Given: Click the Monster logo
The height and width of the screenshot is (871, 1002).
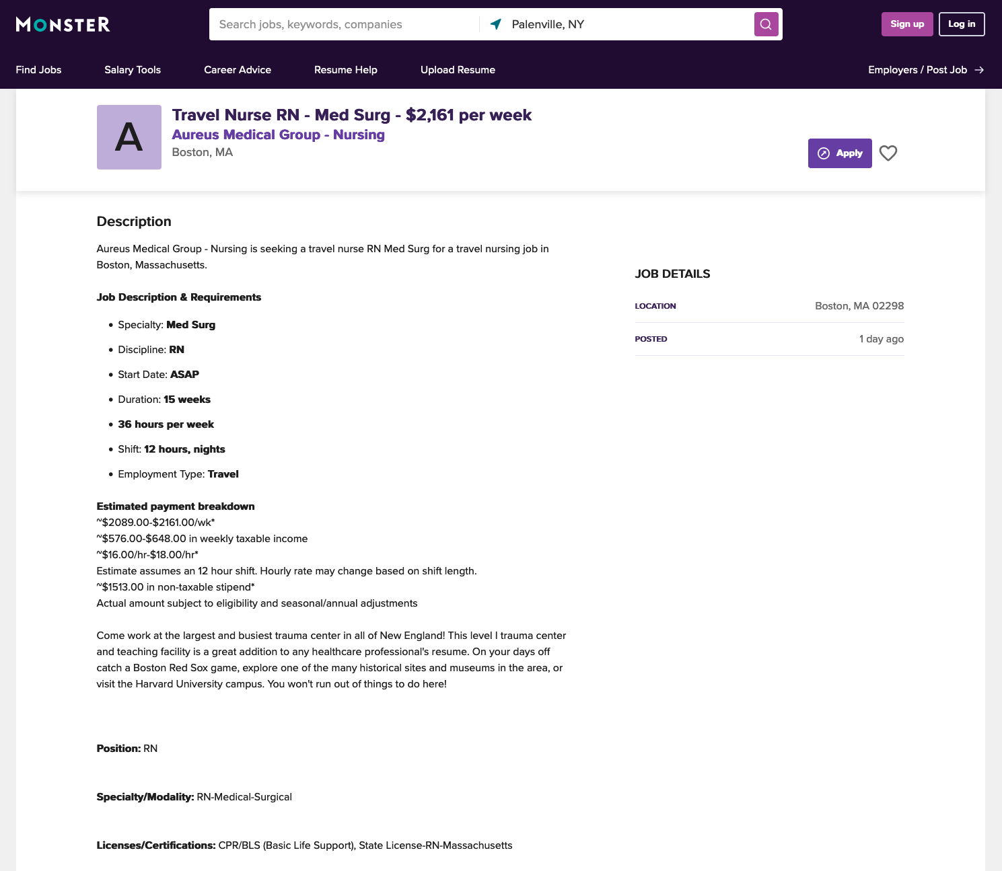Looking at the screenshot, I should point(63,25).
